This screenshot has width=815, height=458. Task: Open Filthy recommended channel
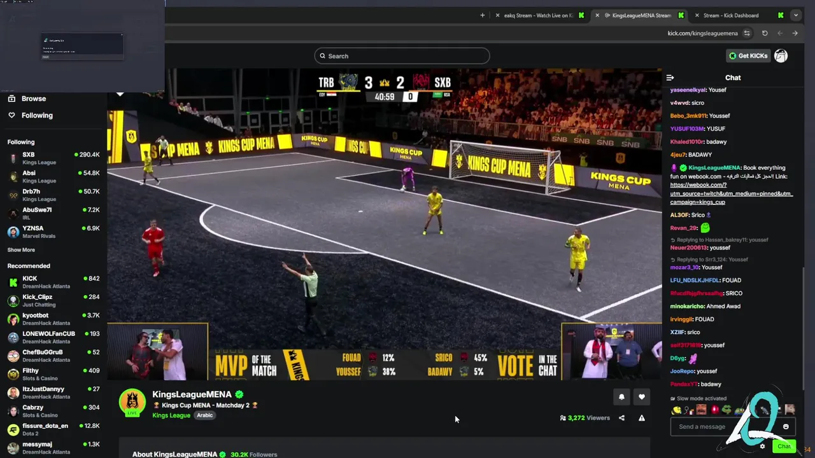[53, 375]
